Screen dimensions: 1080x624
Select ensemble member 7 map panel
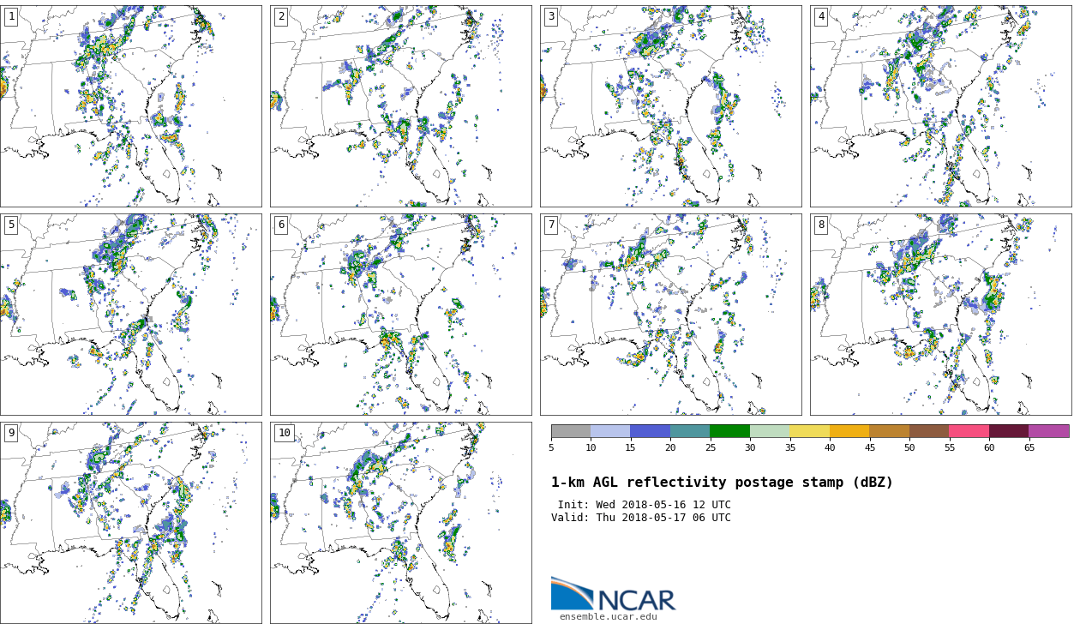pyautogui.click(x=671, y=315)
